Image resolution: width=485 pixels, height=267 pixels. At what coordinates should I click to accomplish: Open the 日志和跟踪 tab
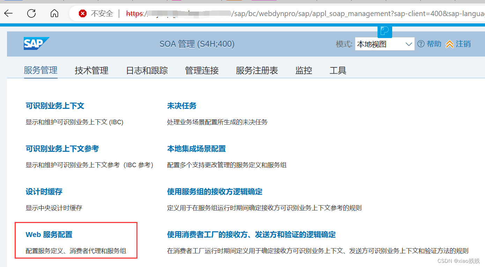(147, 71)
